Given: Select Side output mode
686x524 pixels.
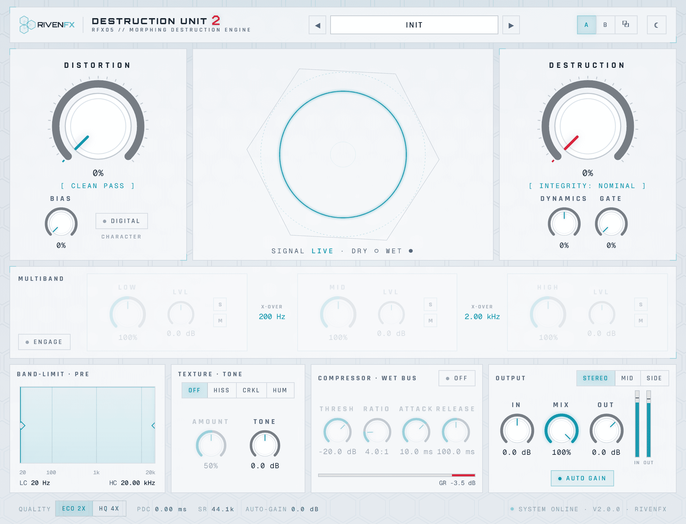Looking at the screenshot, I should (654, 378).
